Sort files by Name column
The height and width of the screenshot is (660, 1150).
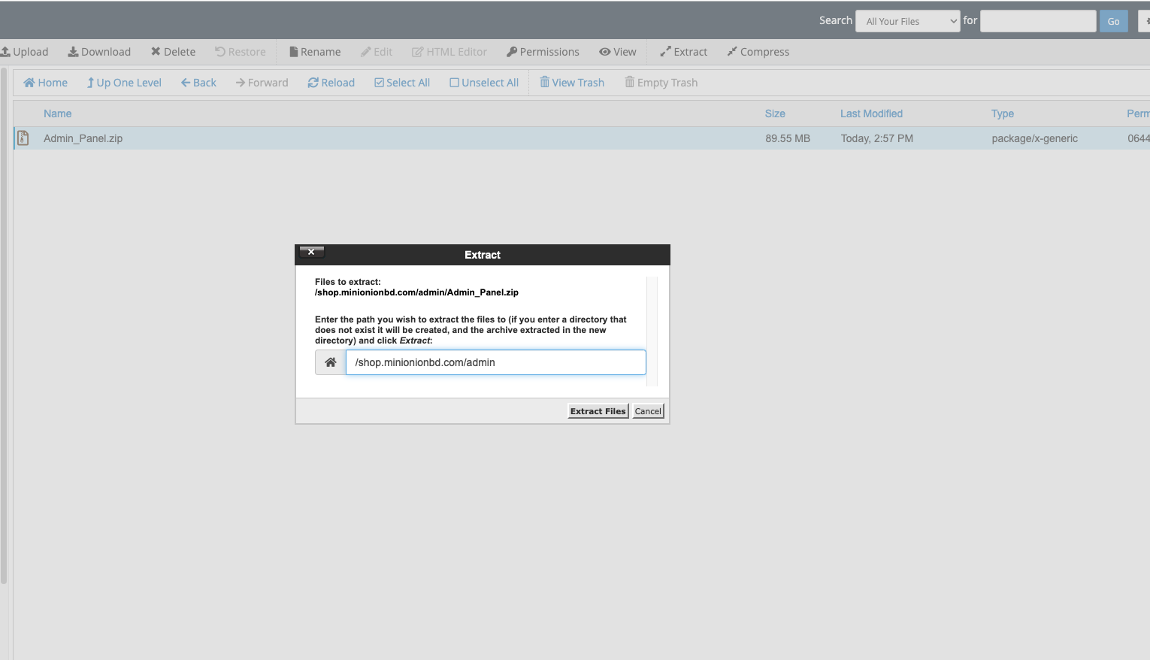point(57,114)
